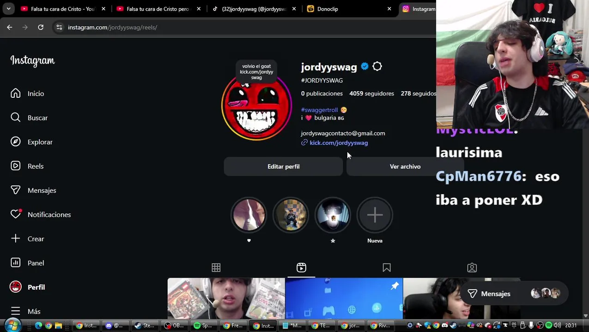Open the Panel dashboard icon
Viewport: 589px width, 332px height.
[x=16, y=263]
